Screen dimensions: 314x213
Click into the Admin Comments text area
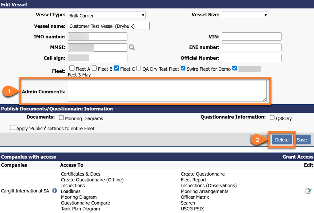[x=167, y=91]
